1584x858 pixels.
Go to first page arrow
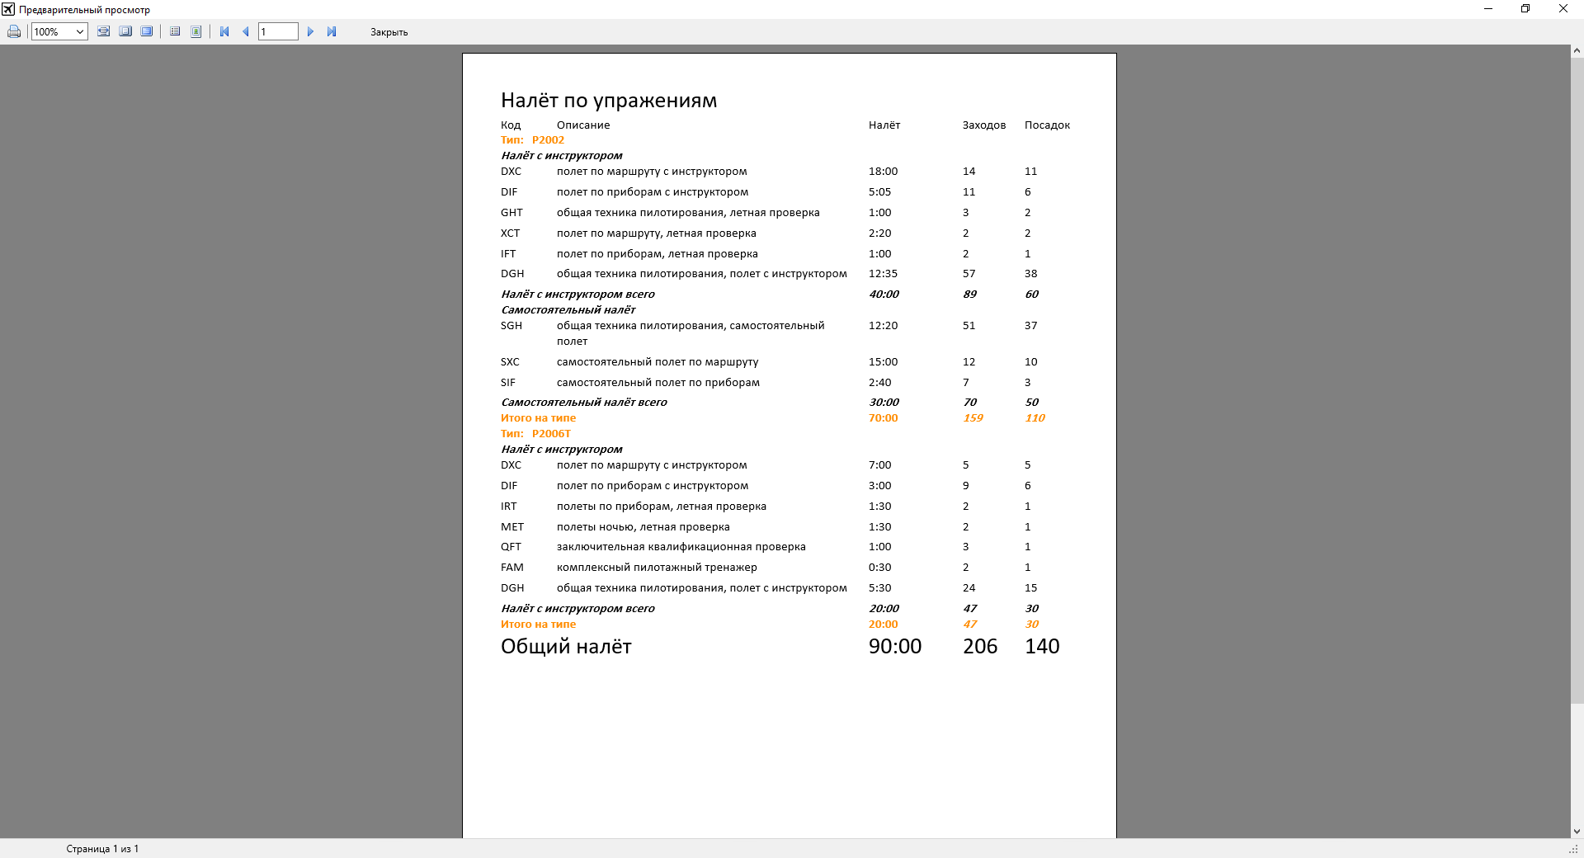[224, 31]
